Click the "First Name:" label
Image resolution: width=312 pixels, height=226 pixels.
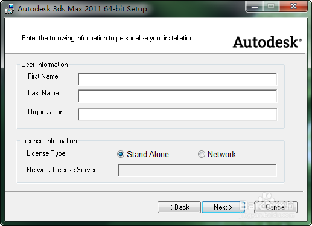tap(43, 76)
